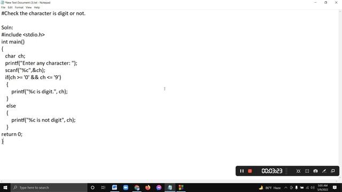Image resolution: width=342 pixels, height=192 pixels.
Task: Click the '%c is digit.' printf line
Action: click(x=40, y=91)
